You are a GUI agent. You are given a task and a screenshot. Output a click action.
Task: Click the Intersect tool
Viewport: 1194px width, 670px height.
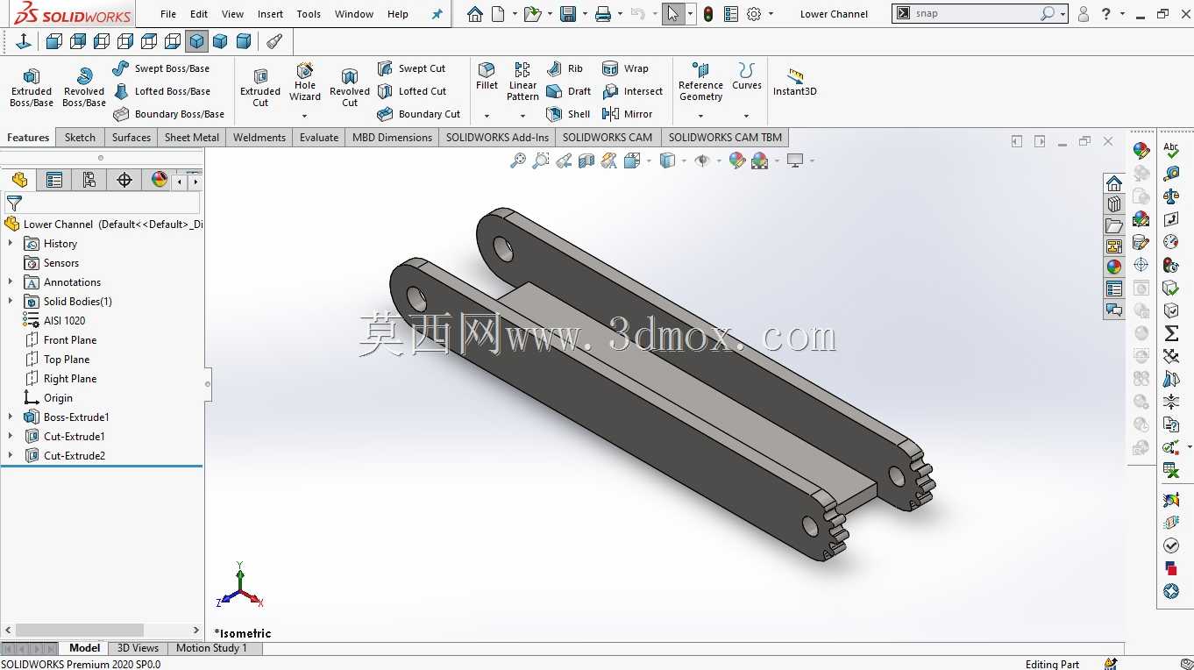point(632,91)
